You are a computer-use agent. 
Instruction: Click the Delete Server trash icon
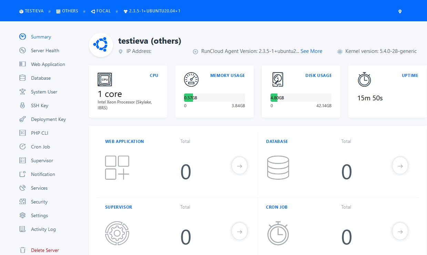[22, 250]
